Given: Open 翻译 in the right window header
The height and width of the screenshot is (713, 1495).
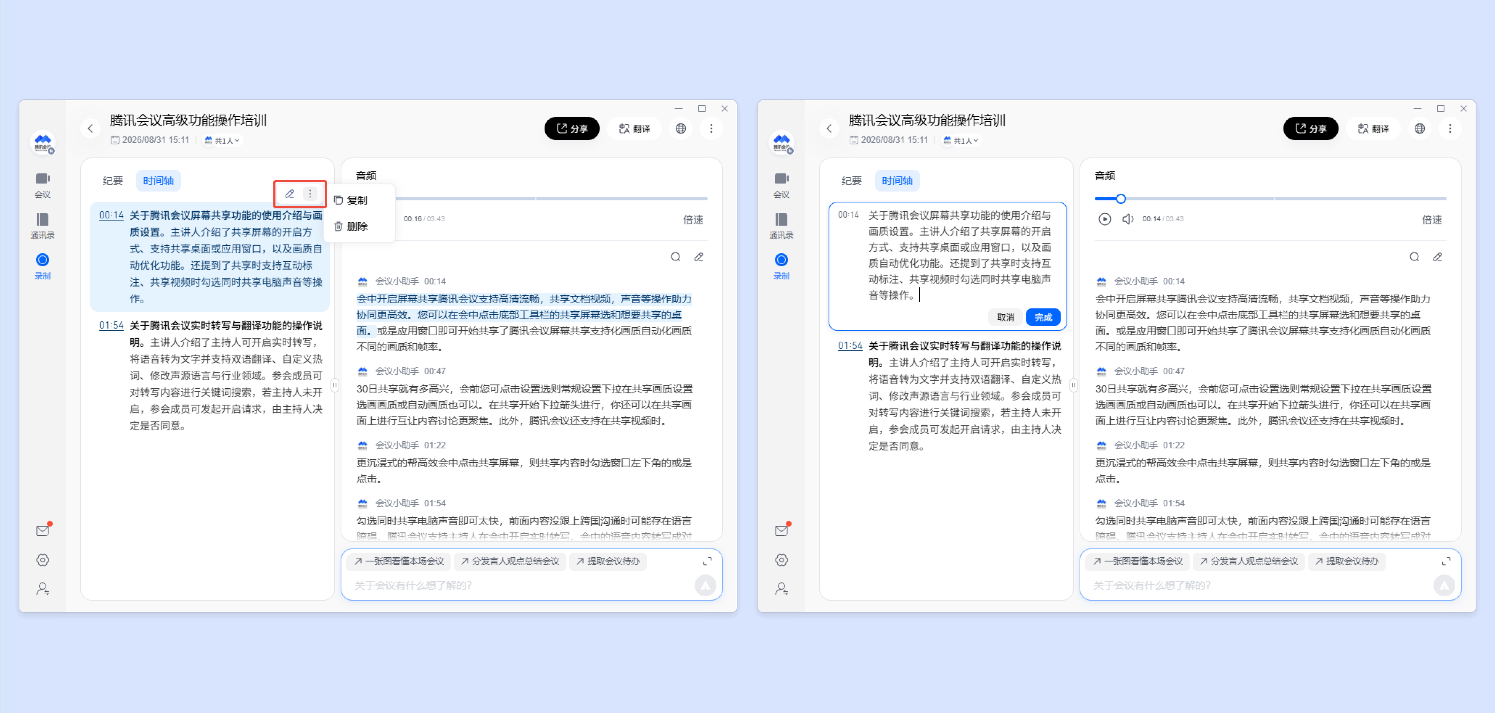Looking at the screenshot, I should (x=1373, y=128).
